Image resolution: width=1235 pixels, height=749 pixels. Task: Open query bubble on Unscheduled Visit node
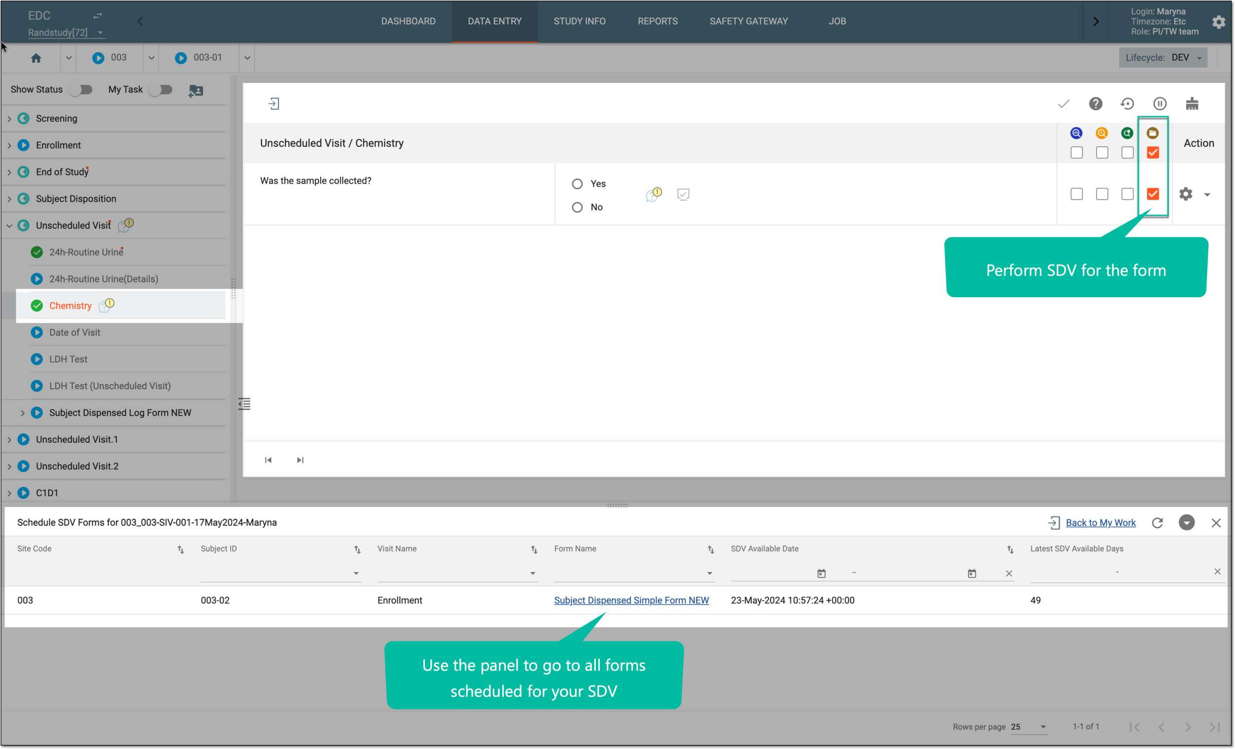126,225
